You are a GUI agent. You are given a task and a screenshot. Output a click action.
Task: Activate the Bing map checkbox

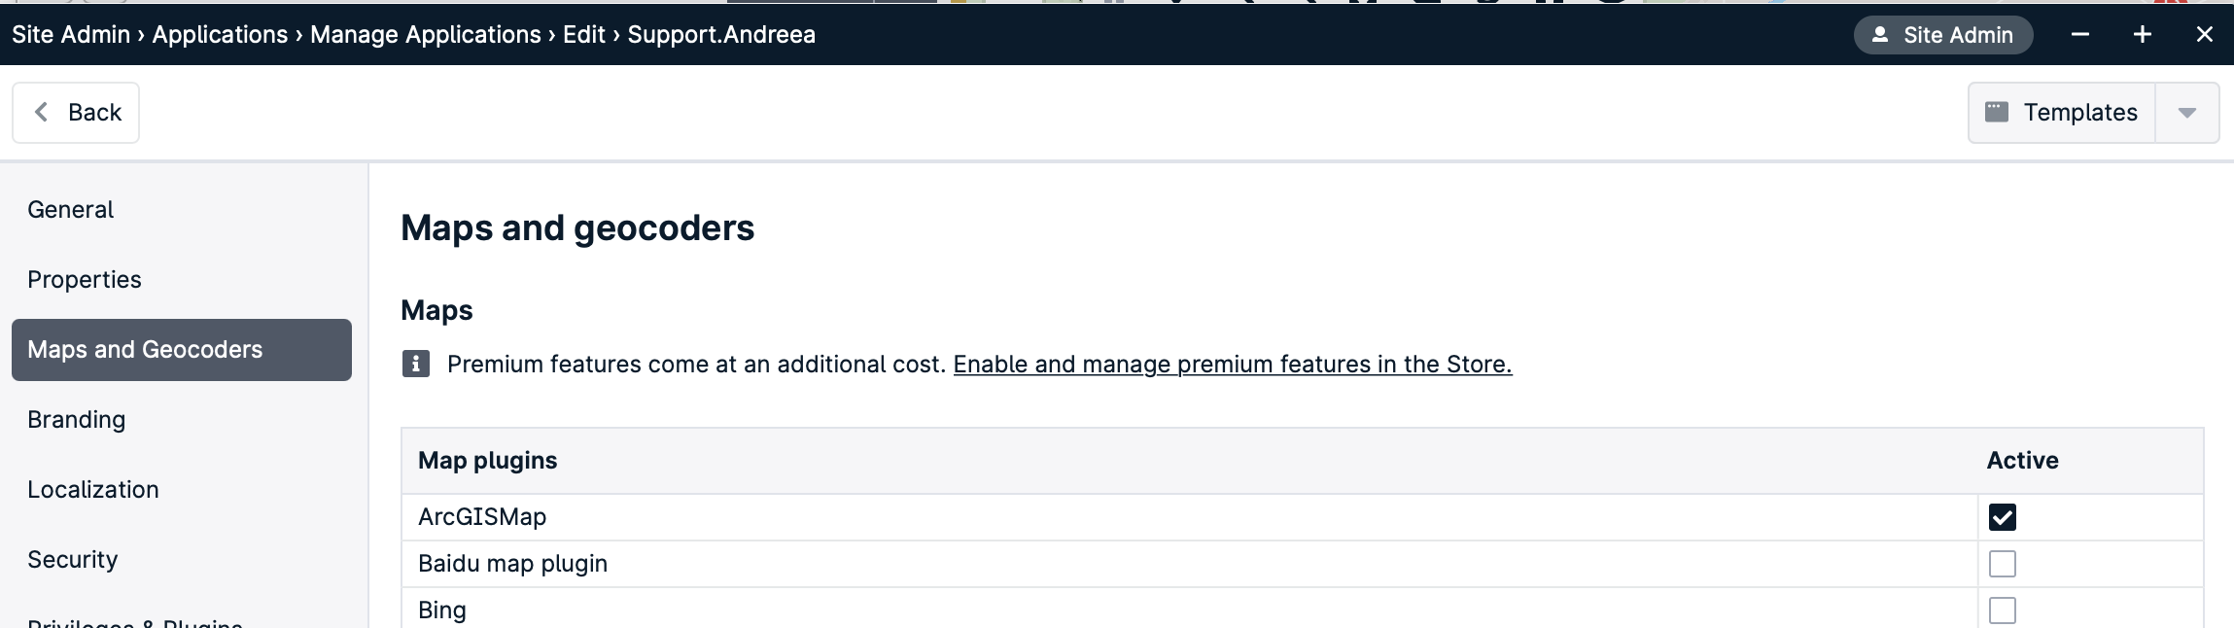2003,611
